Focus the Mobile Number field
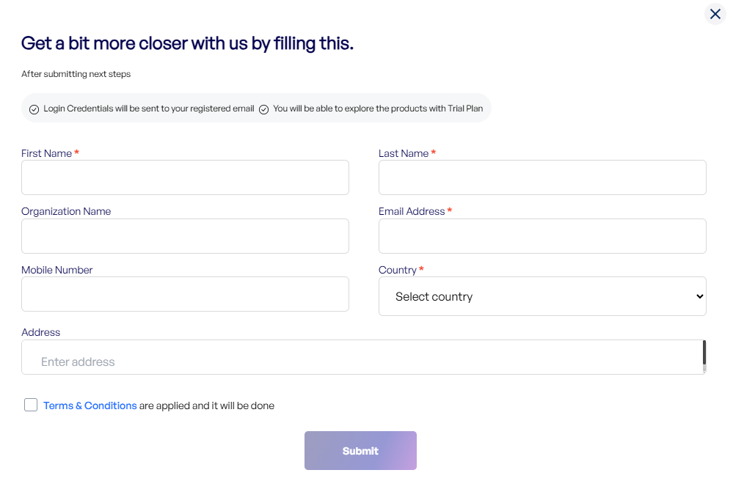Image resolution: width=733 pixels, height=503 pixels. 185,294
